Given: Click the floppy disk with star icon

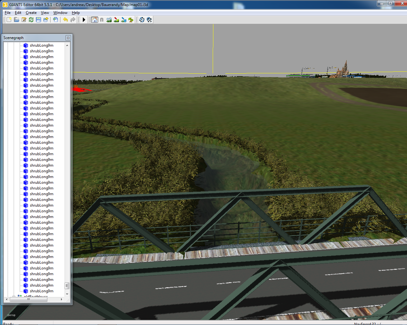Looking at the screenshot, I should (46, 20).
